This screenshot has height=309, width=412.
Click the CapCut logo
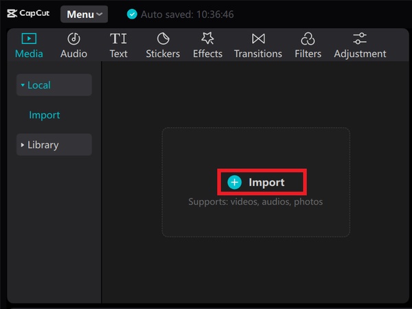[x=28, y=13]
